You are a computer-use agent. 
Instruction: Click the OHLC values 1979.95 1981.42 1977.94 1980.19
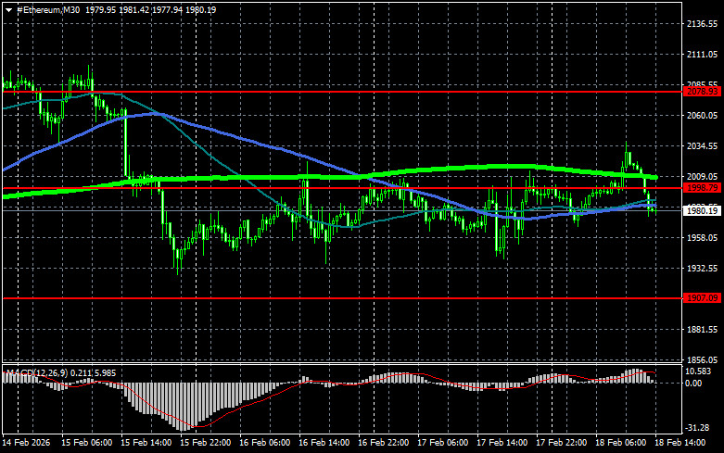pos(150,9)
